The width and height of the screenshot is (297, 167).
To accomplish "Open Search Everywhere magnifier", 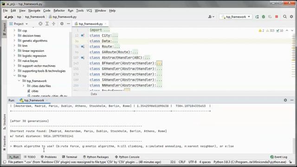I will coord(284,17).
